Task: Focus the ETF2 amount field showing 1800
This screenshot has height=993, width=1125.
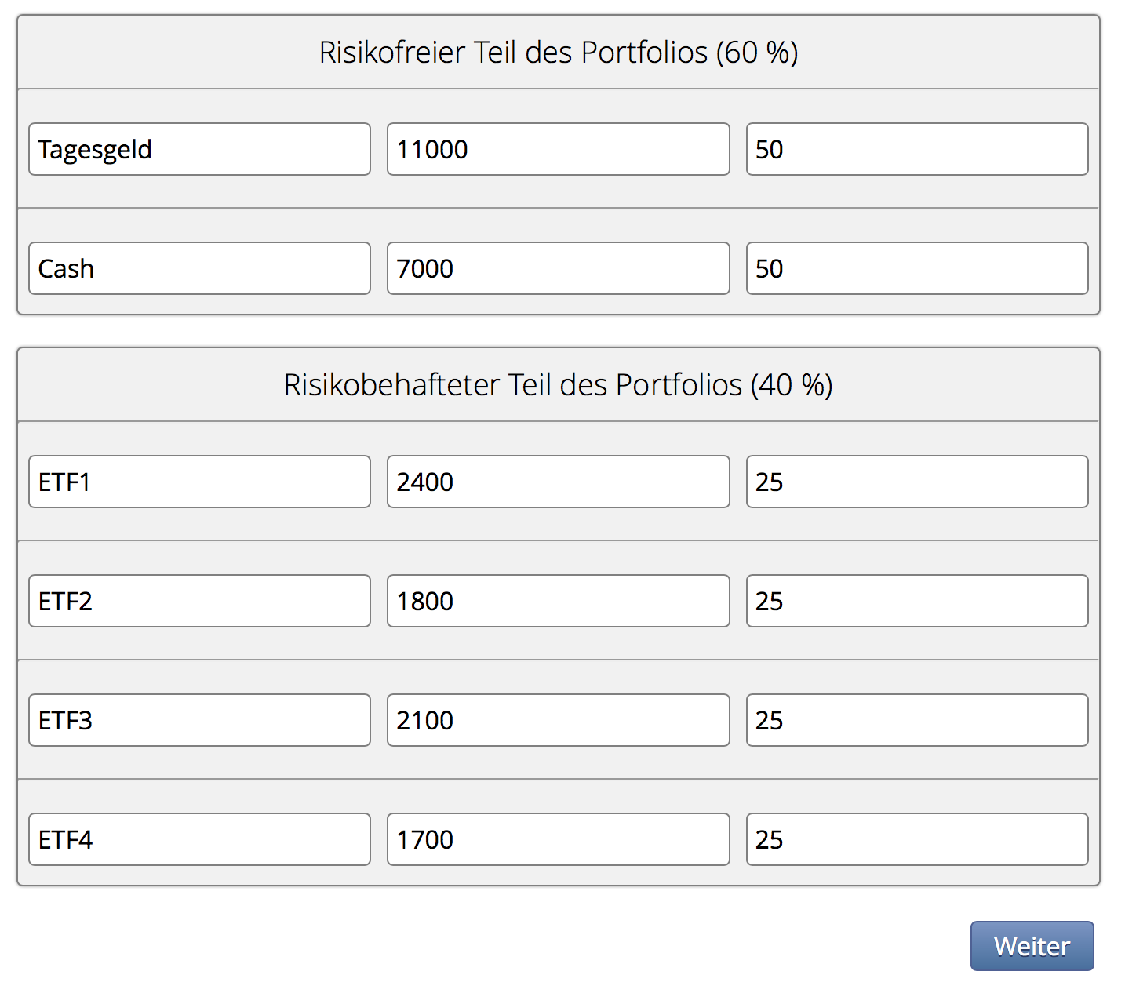Action: point(558,601)
